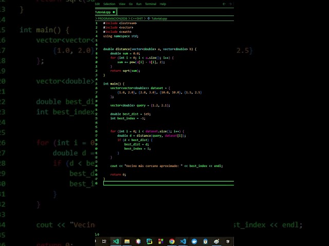Open the hexagon cube app in taskbar
The height and width of the screenshot is (246, 329).
138,241
